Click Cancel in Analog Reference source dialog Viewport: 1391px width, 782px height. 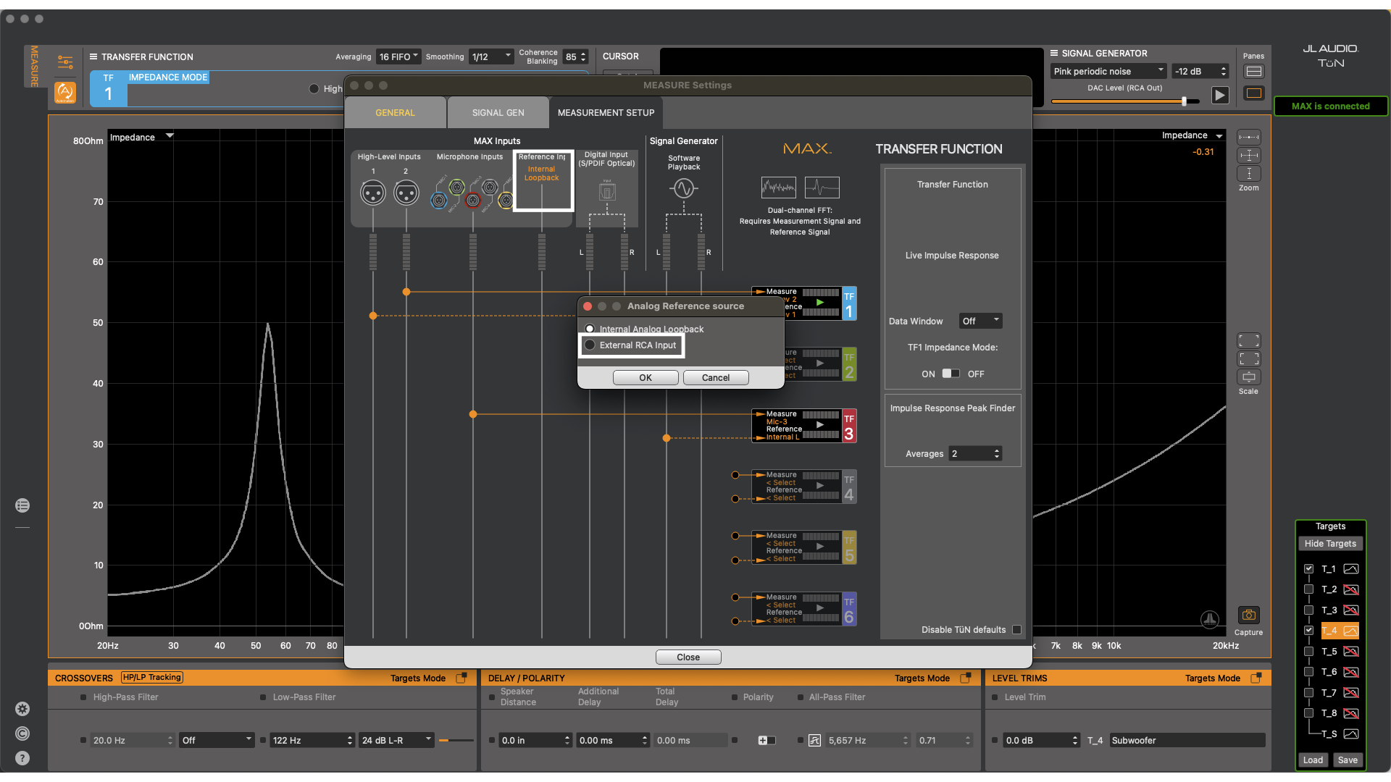point(715,378)
